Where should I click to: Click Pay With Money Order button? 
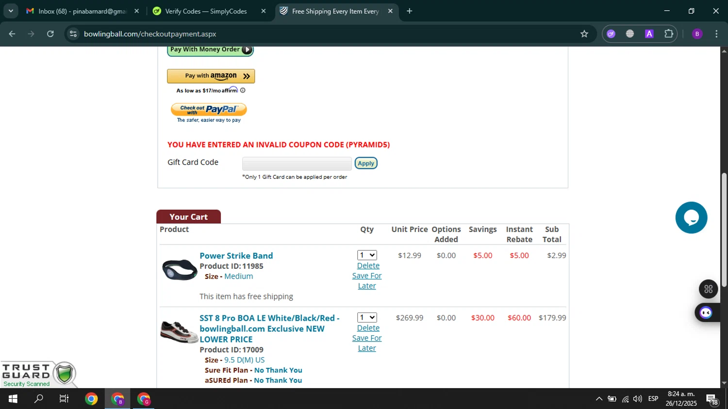(210, 50)
